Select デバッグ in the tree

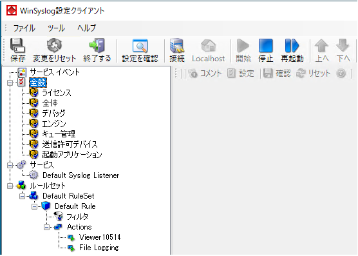pyautogui.click(x=53, y=113)
